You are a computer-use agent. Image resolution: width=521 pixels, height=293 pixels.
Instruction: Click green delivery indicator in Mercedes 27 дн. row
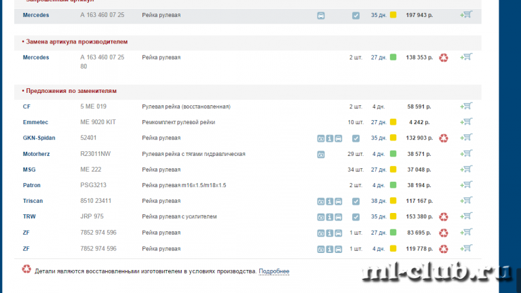click(393, 57)
